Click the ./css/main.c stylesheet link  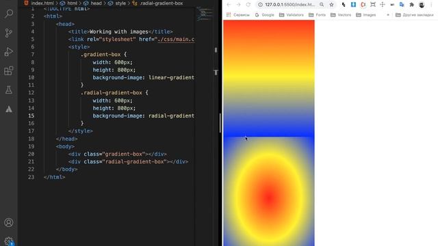(176, 40)
